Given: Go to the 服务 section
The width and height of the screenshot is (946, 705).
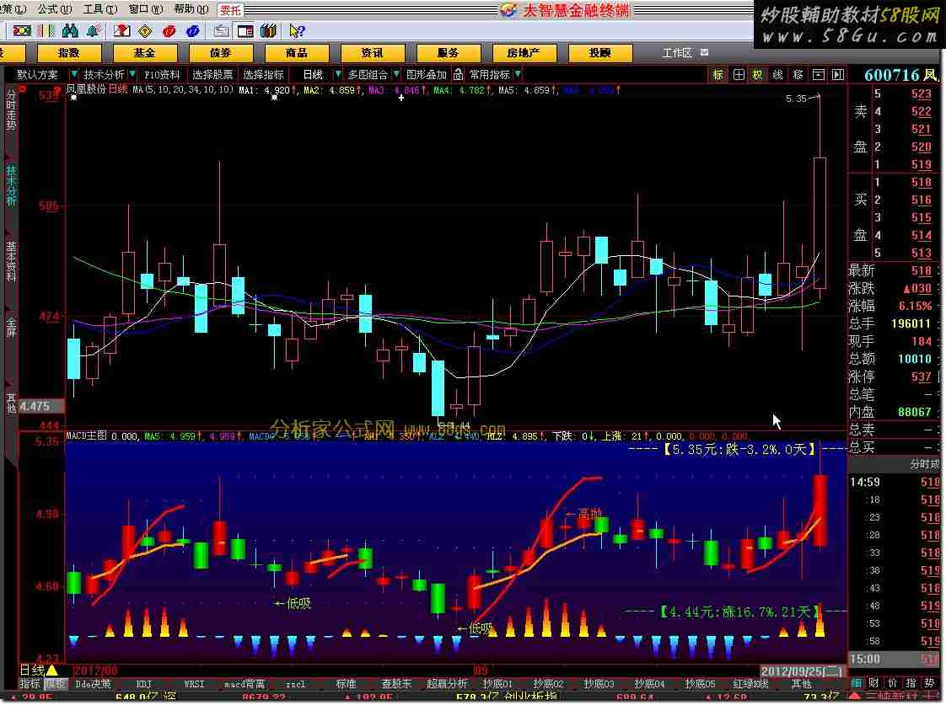Looking at the screenshot, I should 449,53.
